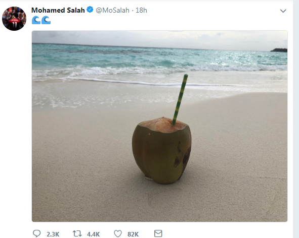Screen dimensions: 299x238
Task: Click the 4.4K retweet count
Action: pos(93,234)
